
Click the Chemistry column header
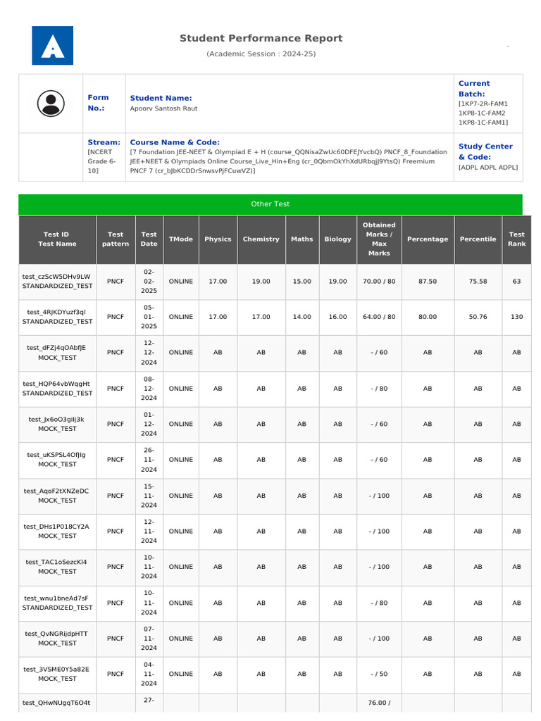[x=261, y=239]
